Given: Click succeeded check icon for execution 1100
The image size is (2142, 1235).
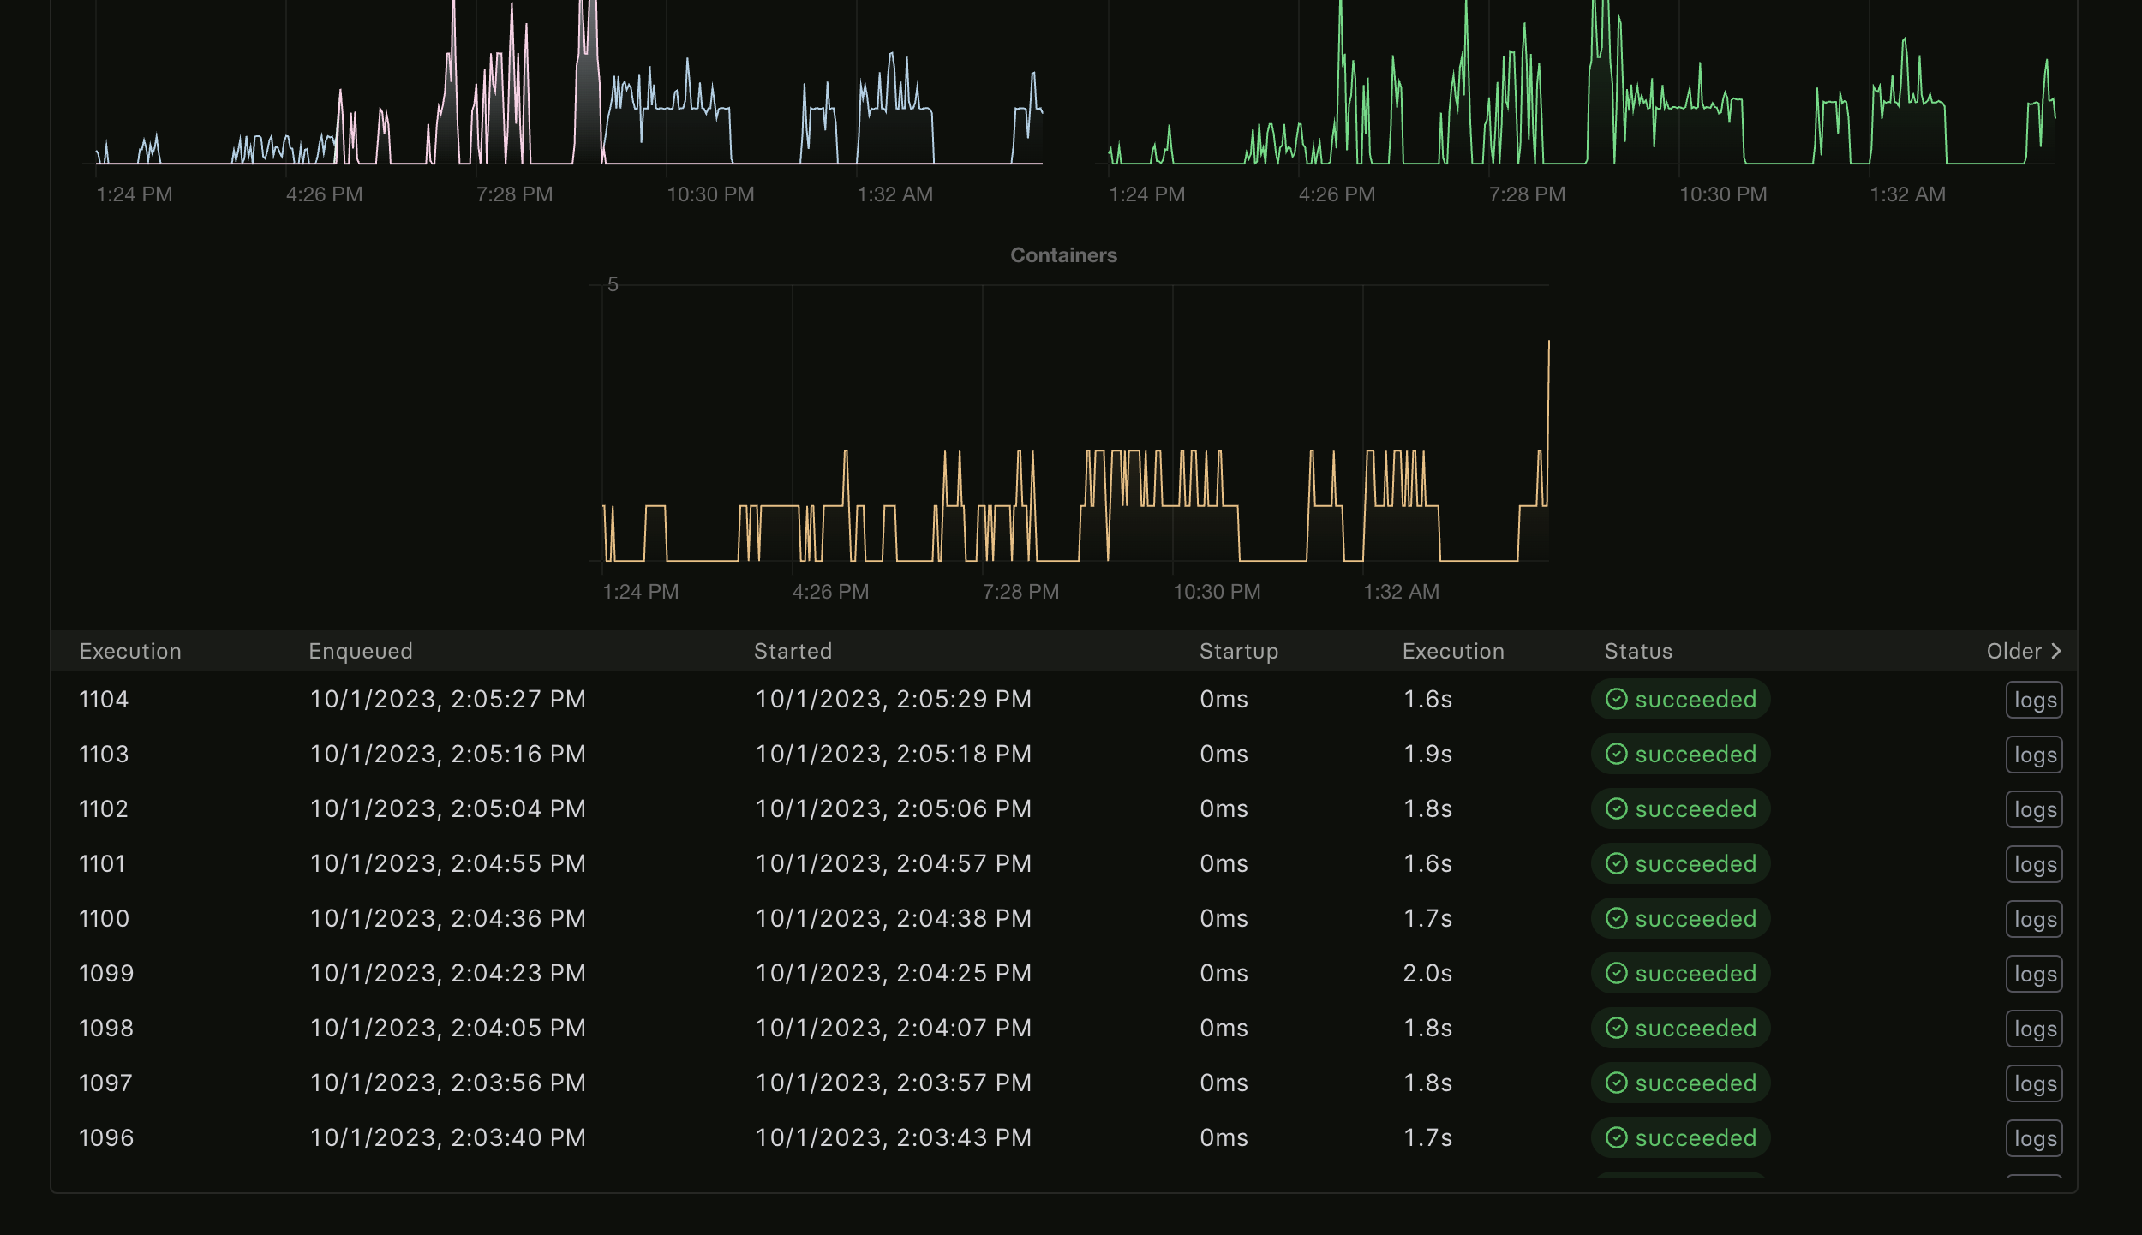Looking at the screenshot, I should 1616,919.
